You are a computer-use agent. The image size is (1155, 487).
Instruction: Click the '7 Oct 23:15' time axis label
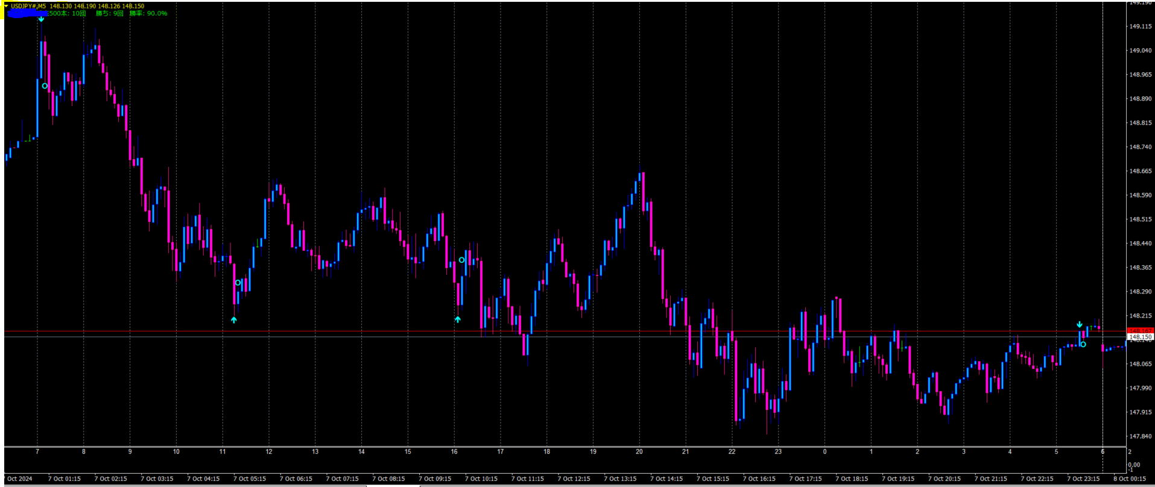1083,479
